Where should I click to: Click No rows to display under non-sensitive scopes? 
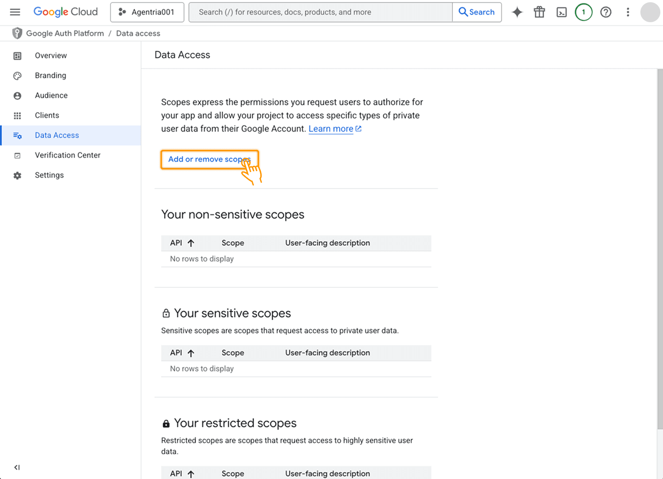(x=202, y=259)
